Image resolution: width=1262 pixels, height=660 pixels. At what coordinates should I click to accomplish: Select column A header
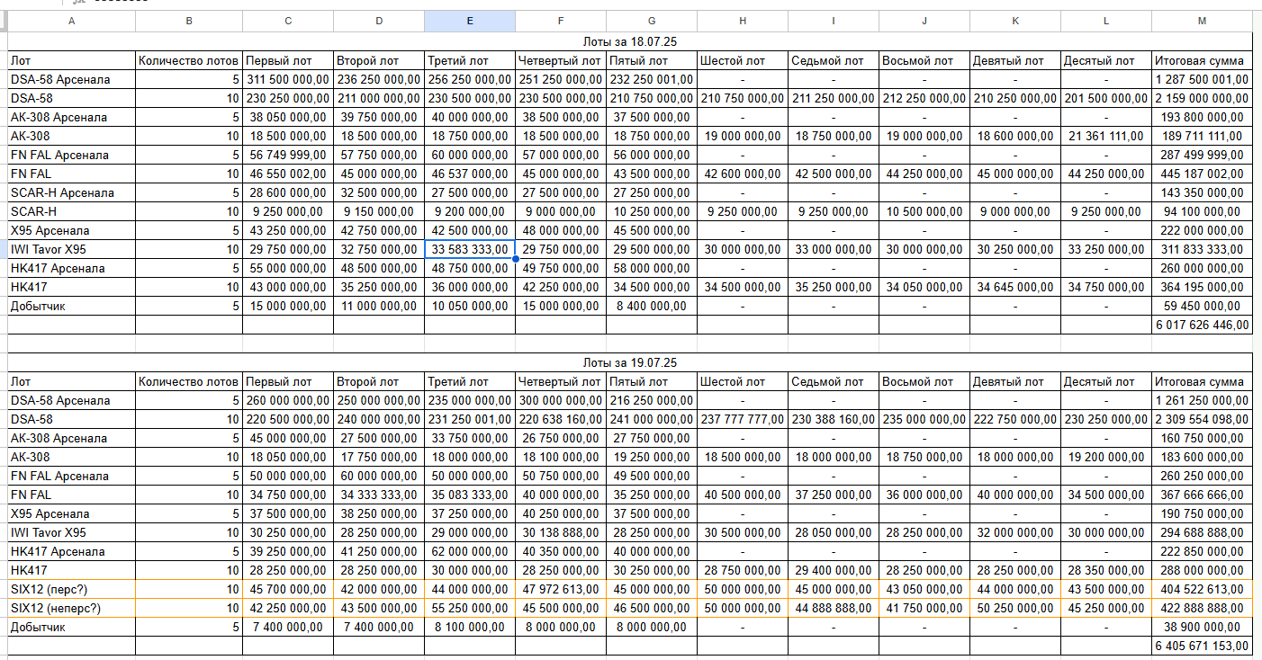72,21
